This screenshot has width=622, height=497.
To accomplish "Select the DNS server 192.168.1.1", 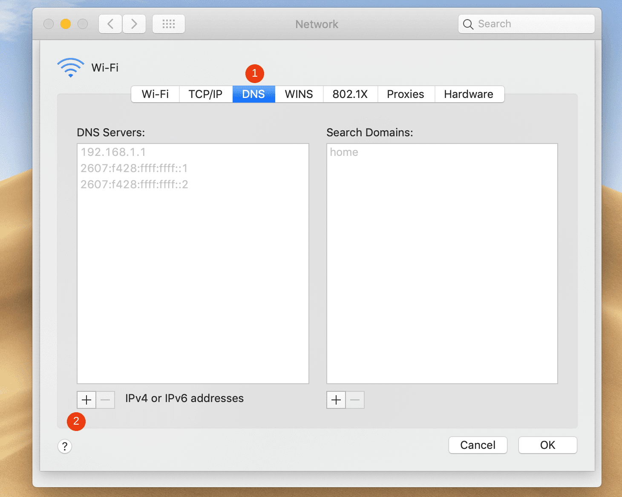I will (113, 152).
